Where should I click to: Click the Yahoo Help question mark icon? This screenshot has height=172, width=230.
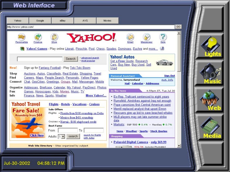[x=163, y=37]
